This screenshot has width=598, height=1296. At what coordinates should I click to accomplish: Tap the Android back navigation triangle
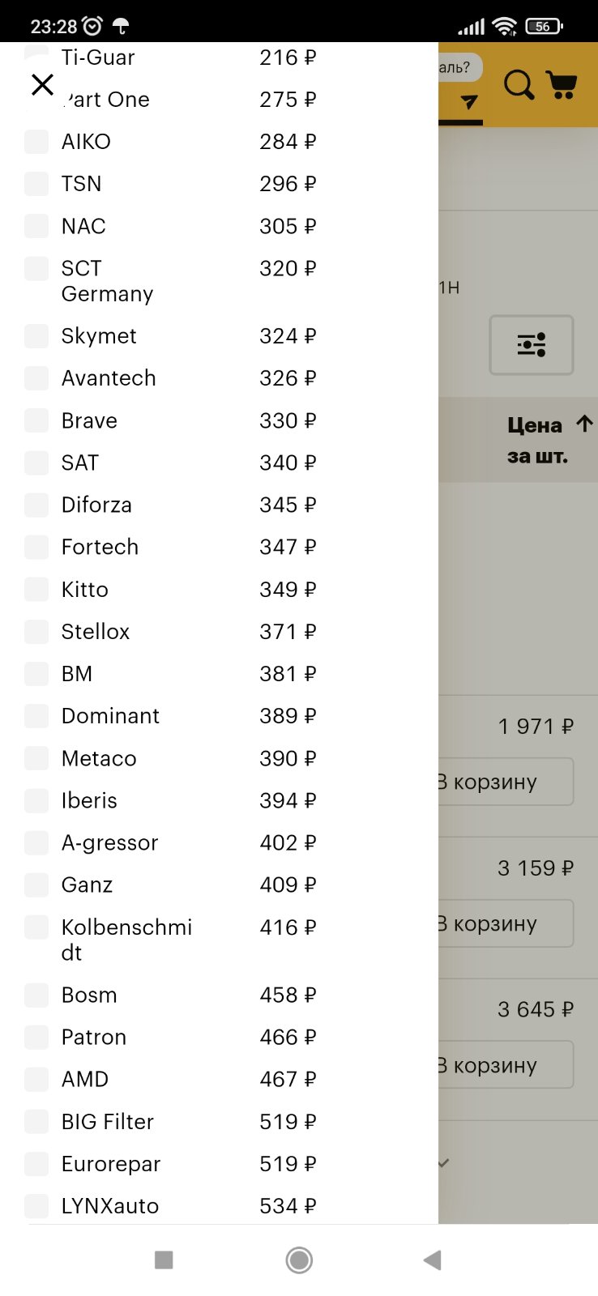pyautogui.click(x=433, y=1260)
